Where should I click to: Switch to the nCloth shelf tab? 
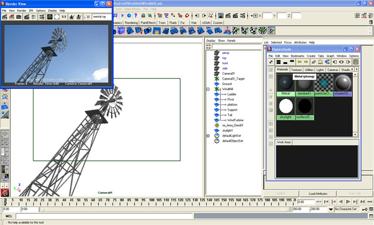[206, 23]
